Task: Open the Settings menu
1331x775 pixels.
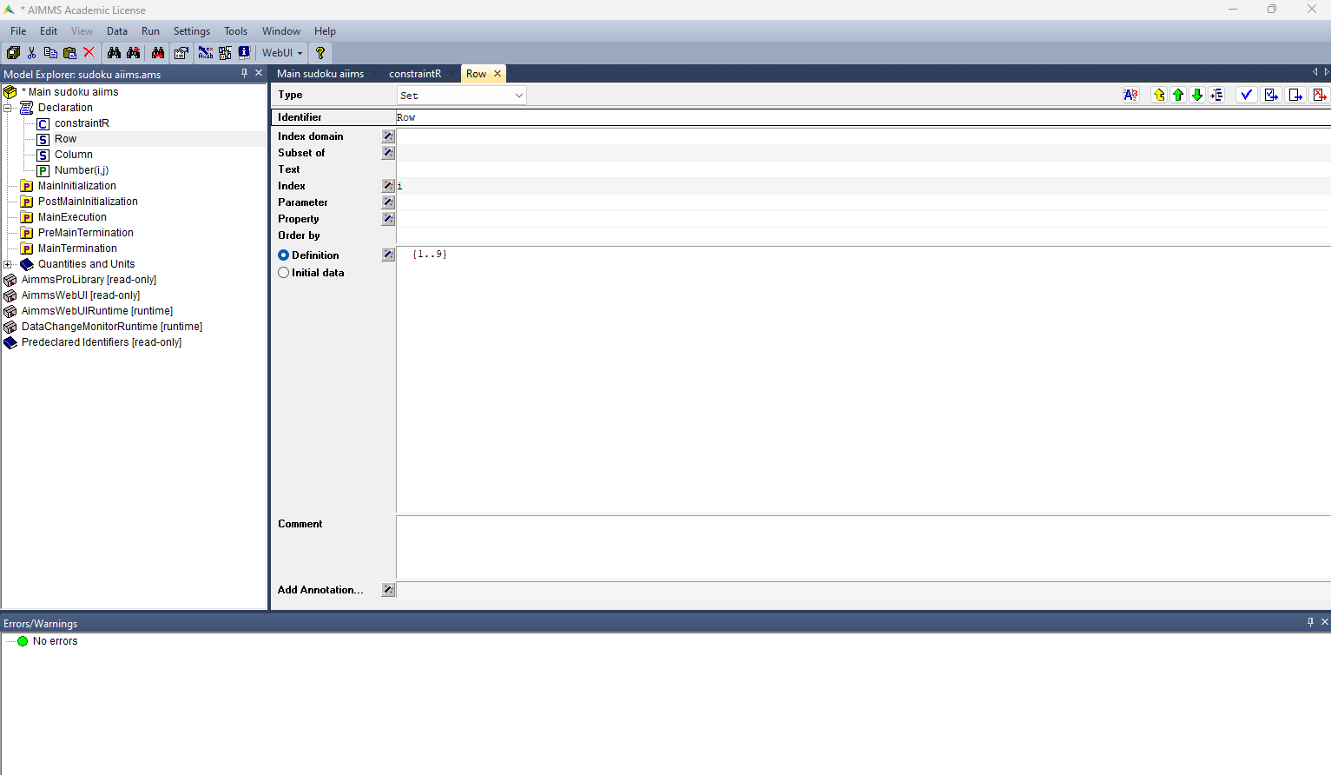Action: (x=192, y=31)
